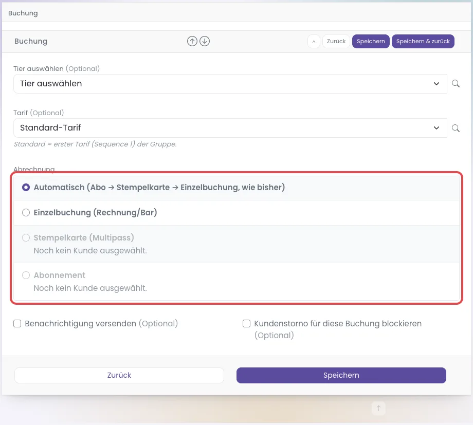Image resolution: width=473 pixels, height=425 pixels.
Task: Click the scroll-to-top arrow below the form
Action: coord(378,408)
